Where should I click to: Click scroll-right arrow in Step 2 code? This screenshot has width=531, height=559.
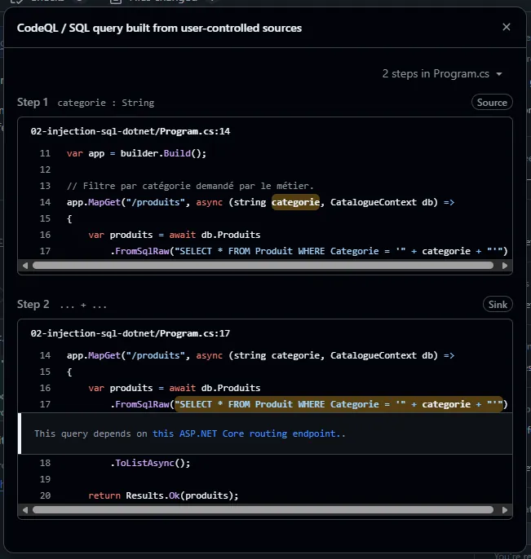coord(505,510)
